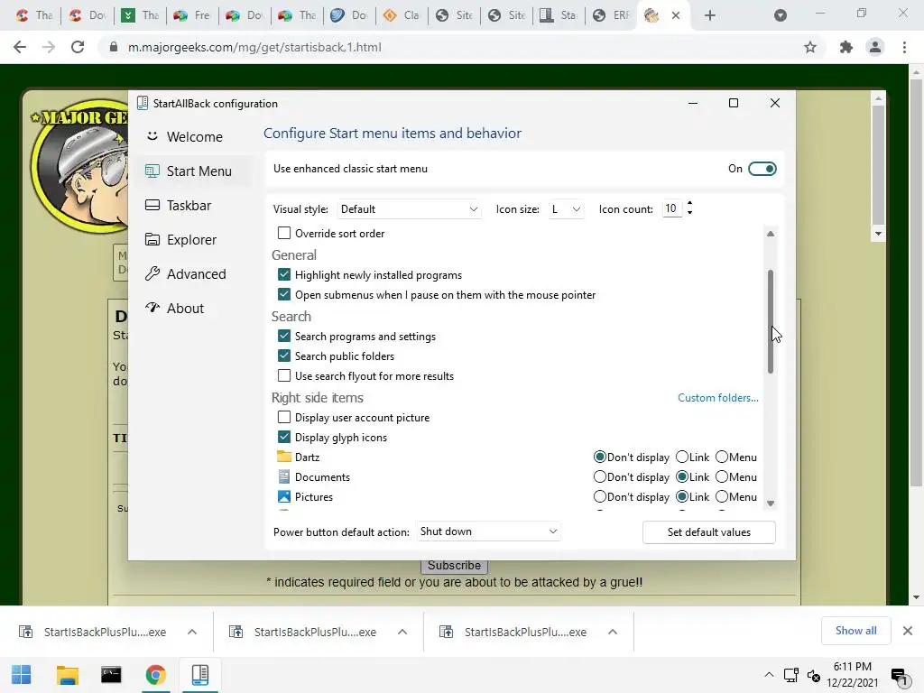Click Show all downloads button
Screen dimensions: 924x693
[x=855, y=631]
